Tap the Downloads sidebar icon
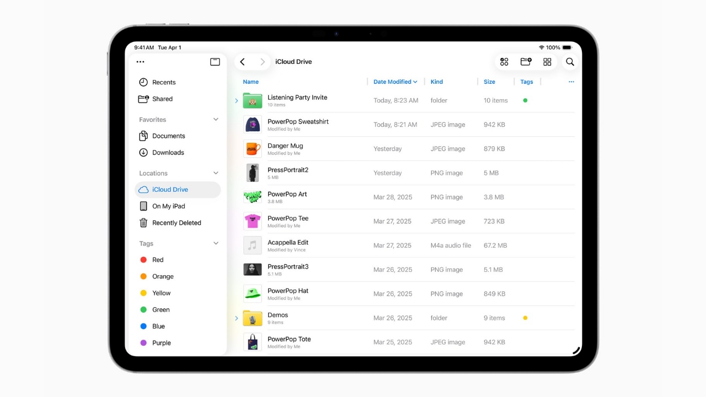Viewport: 706px width, 397px height. (143, 152)
